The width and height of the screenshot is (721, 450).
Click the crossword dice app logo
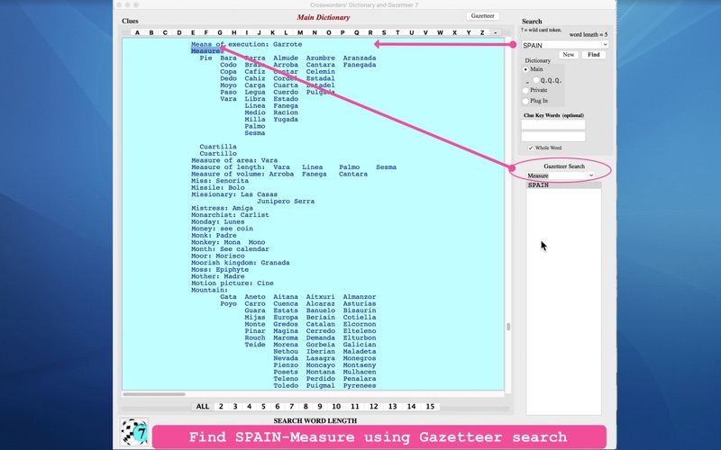[x=134, y=432]
